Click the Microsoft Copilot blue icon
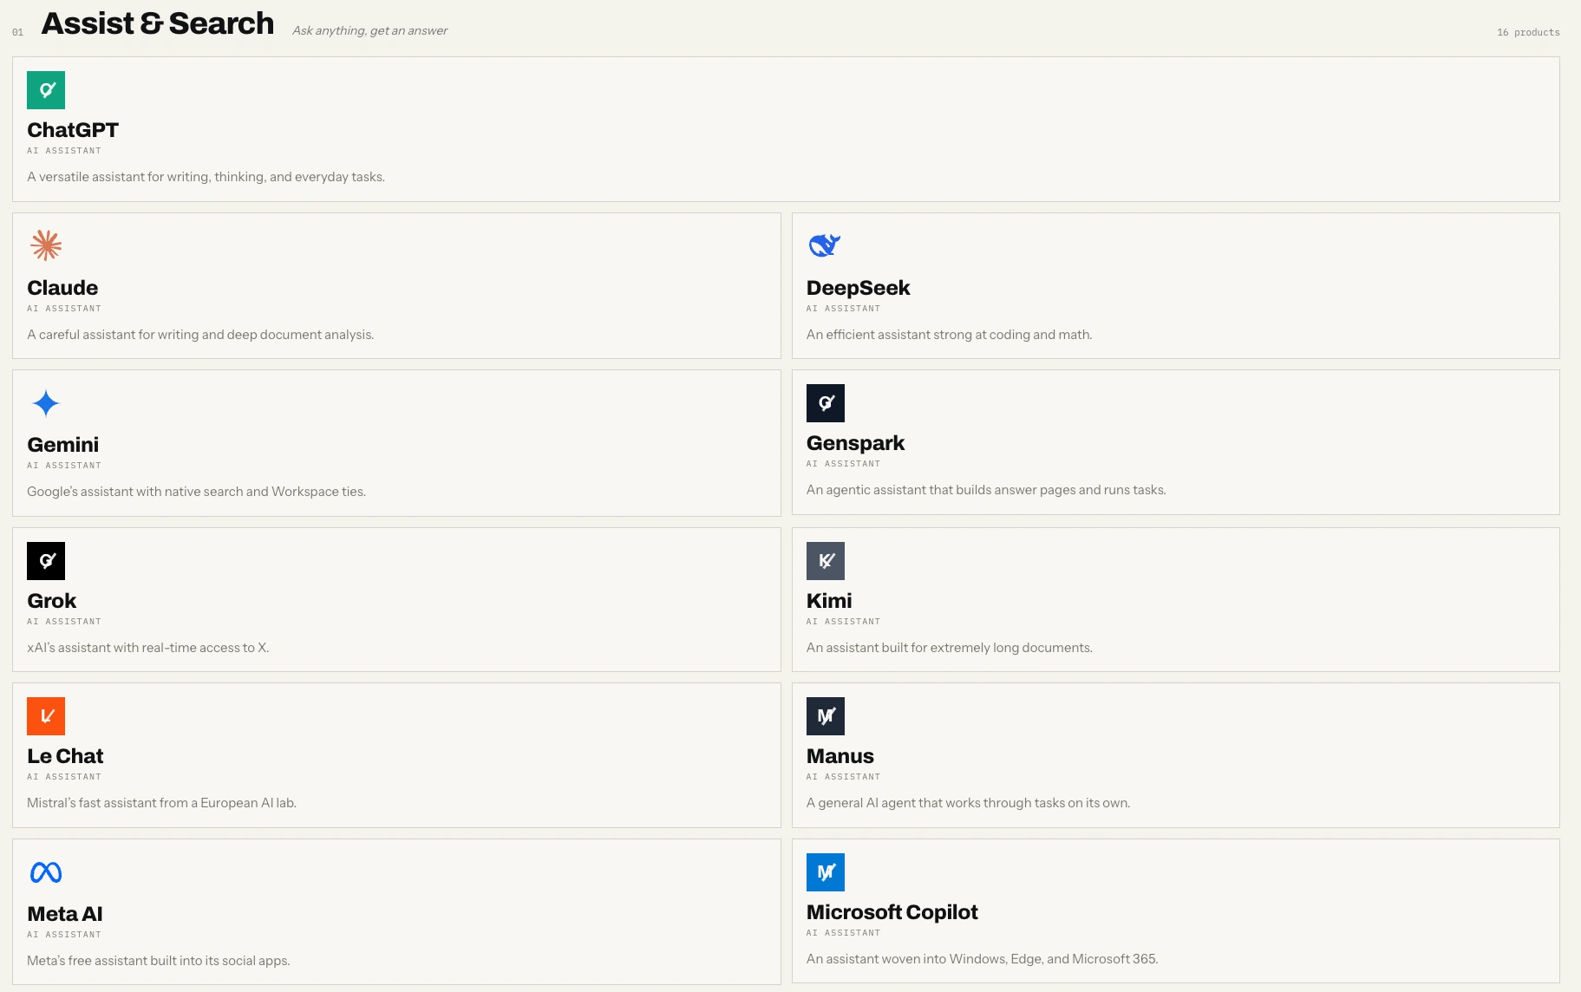The width and height of the screenshot is (1581, 992). (x=826, y=872)
